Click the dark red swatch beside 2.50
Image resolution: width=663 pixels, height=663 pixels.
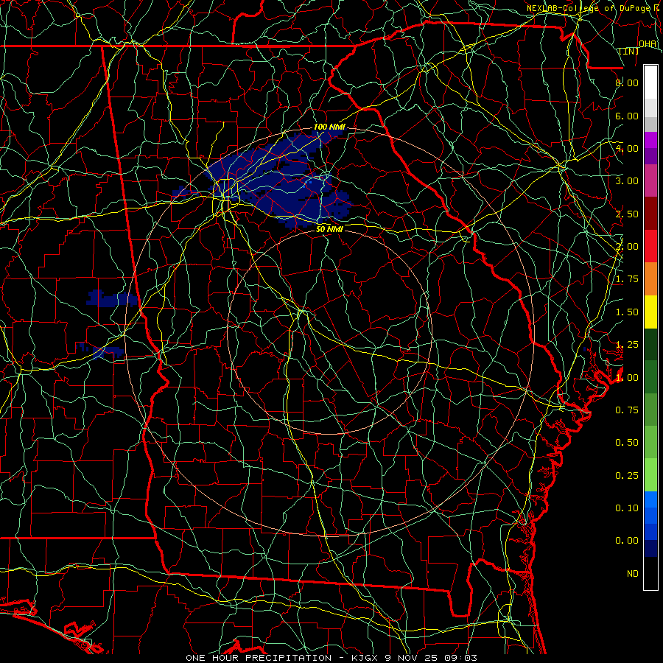click(x=650, y=214)
